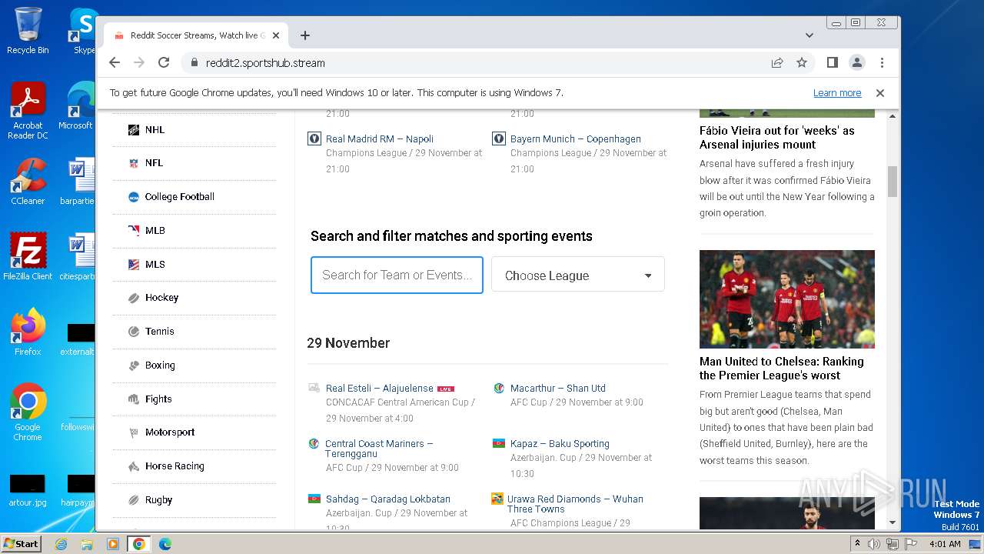Open Firefox desktop icon
984x554 pixels.
pyautogui.click(x=28, y=332)
